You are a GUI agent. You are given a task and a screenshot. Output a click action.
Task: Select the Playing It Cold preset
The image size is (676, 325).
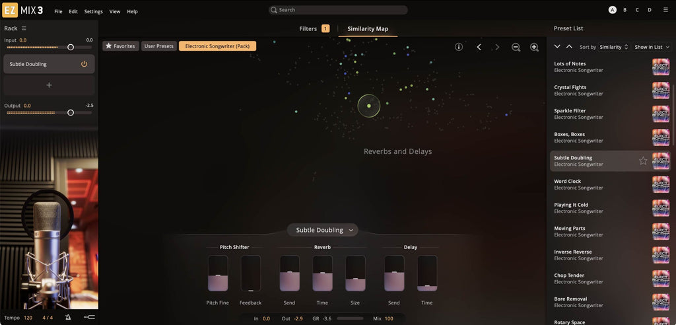[x=611, y=208]
